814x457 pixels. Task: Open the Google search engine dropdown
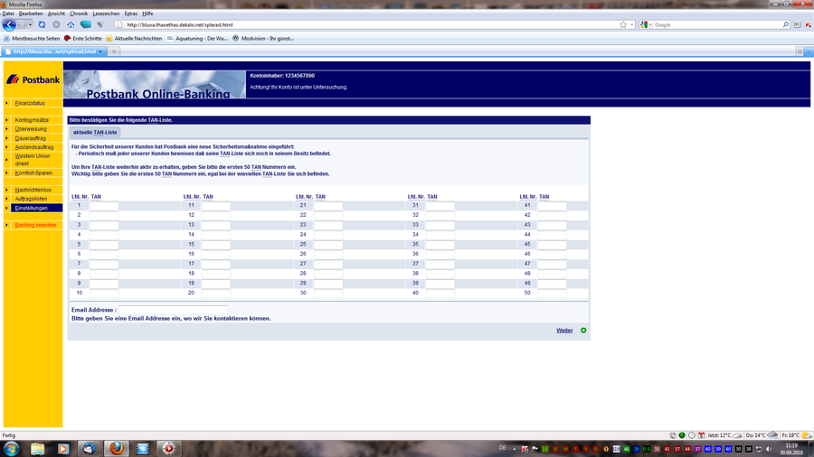(x=646, y=24)
